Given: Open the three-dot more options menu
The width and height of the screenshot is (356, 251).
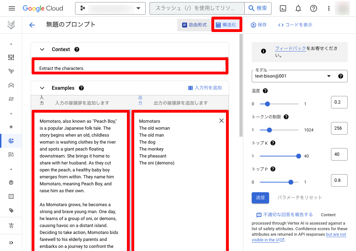Looking at the screenshot, I should click(x=329, y=8).
